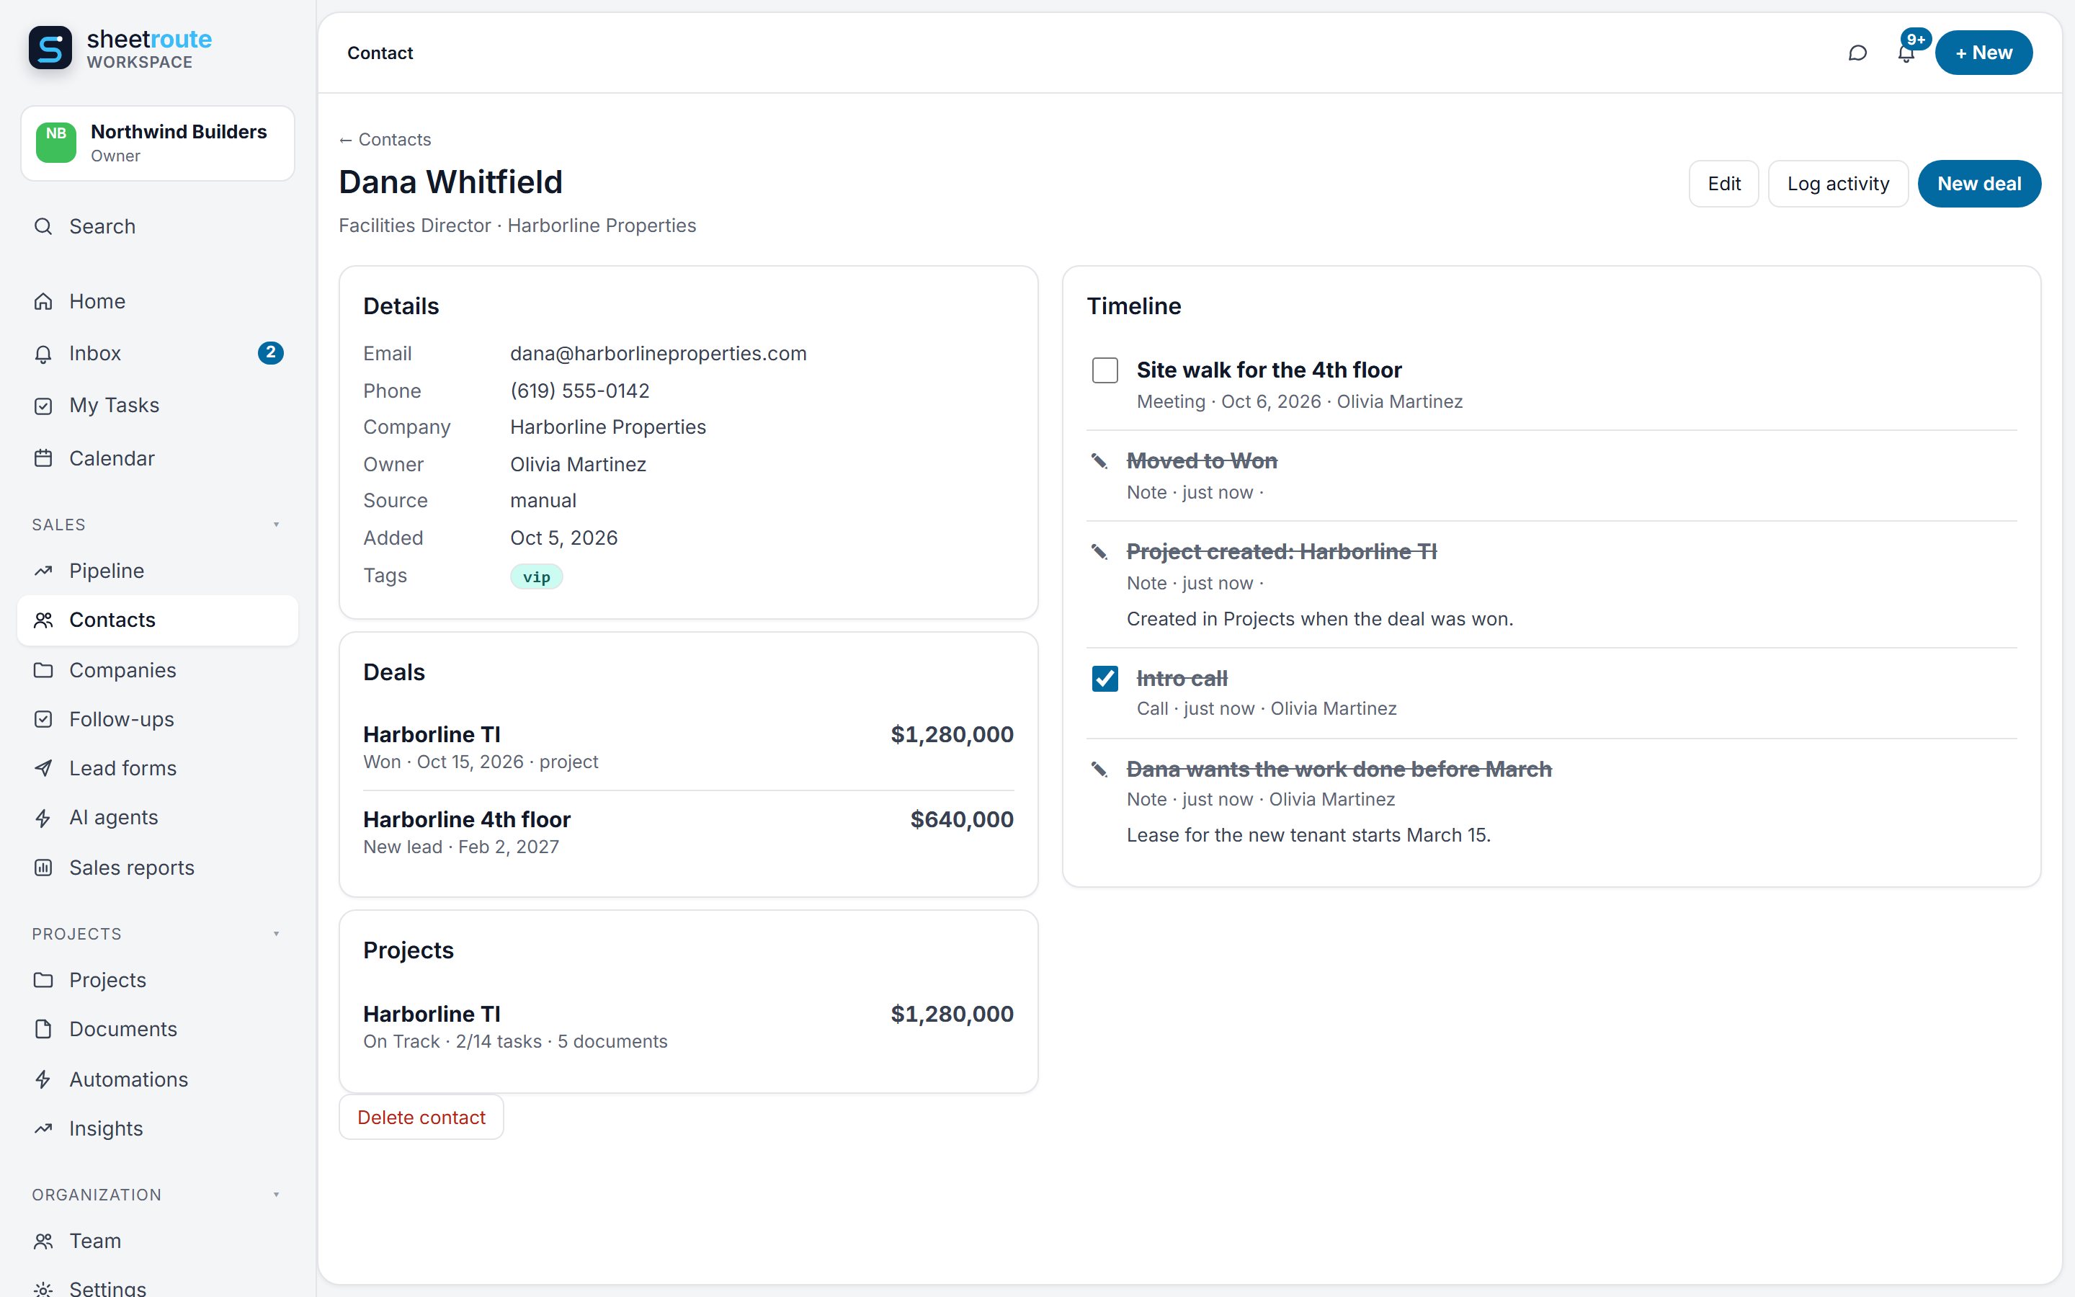Click the Sales reports chart icon
The width and height of the screenshot is (2075, 1297).
(x=43, y=868)
